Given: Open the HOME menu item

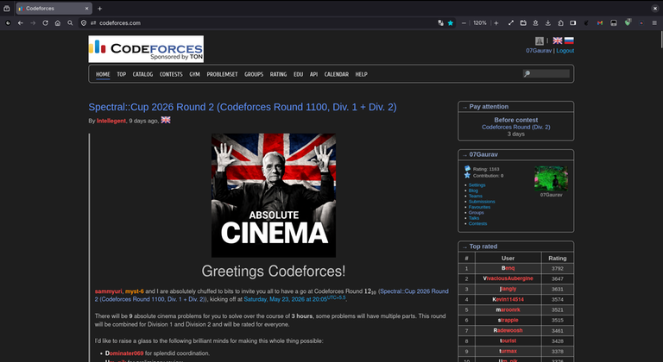Looking at the screenshot, I should pos(103,74).
